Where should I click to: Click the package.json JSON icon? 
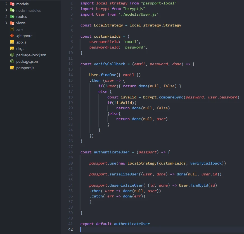[12, 61]
